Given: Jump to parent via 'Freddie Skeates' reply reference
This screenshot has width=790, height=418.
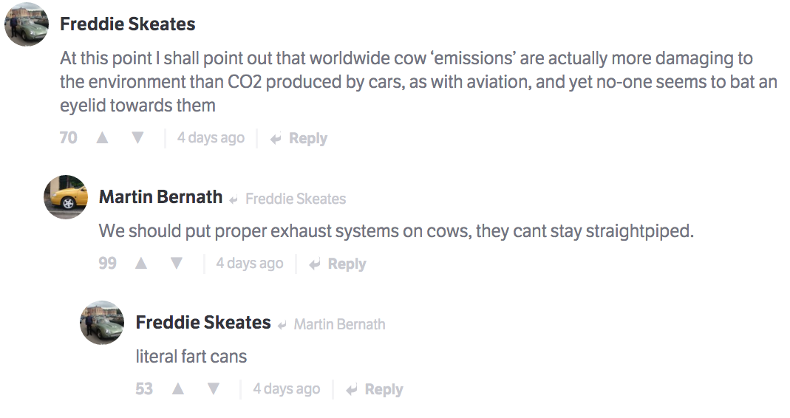Looking at the screenshot, I should pos(295,199).
